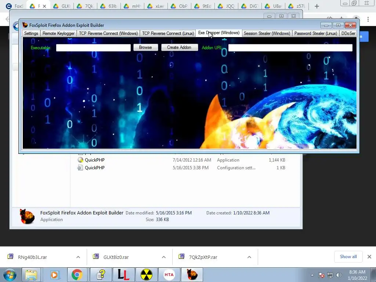Click the Action Center flag icon
Image resolution: width=376 pixels, height=282 pixels.
(321, 275)
